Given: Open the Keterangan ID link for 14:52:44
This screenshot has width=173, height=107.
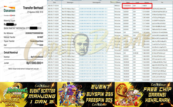Looking at the screenshot, I should coord(93,29).
